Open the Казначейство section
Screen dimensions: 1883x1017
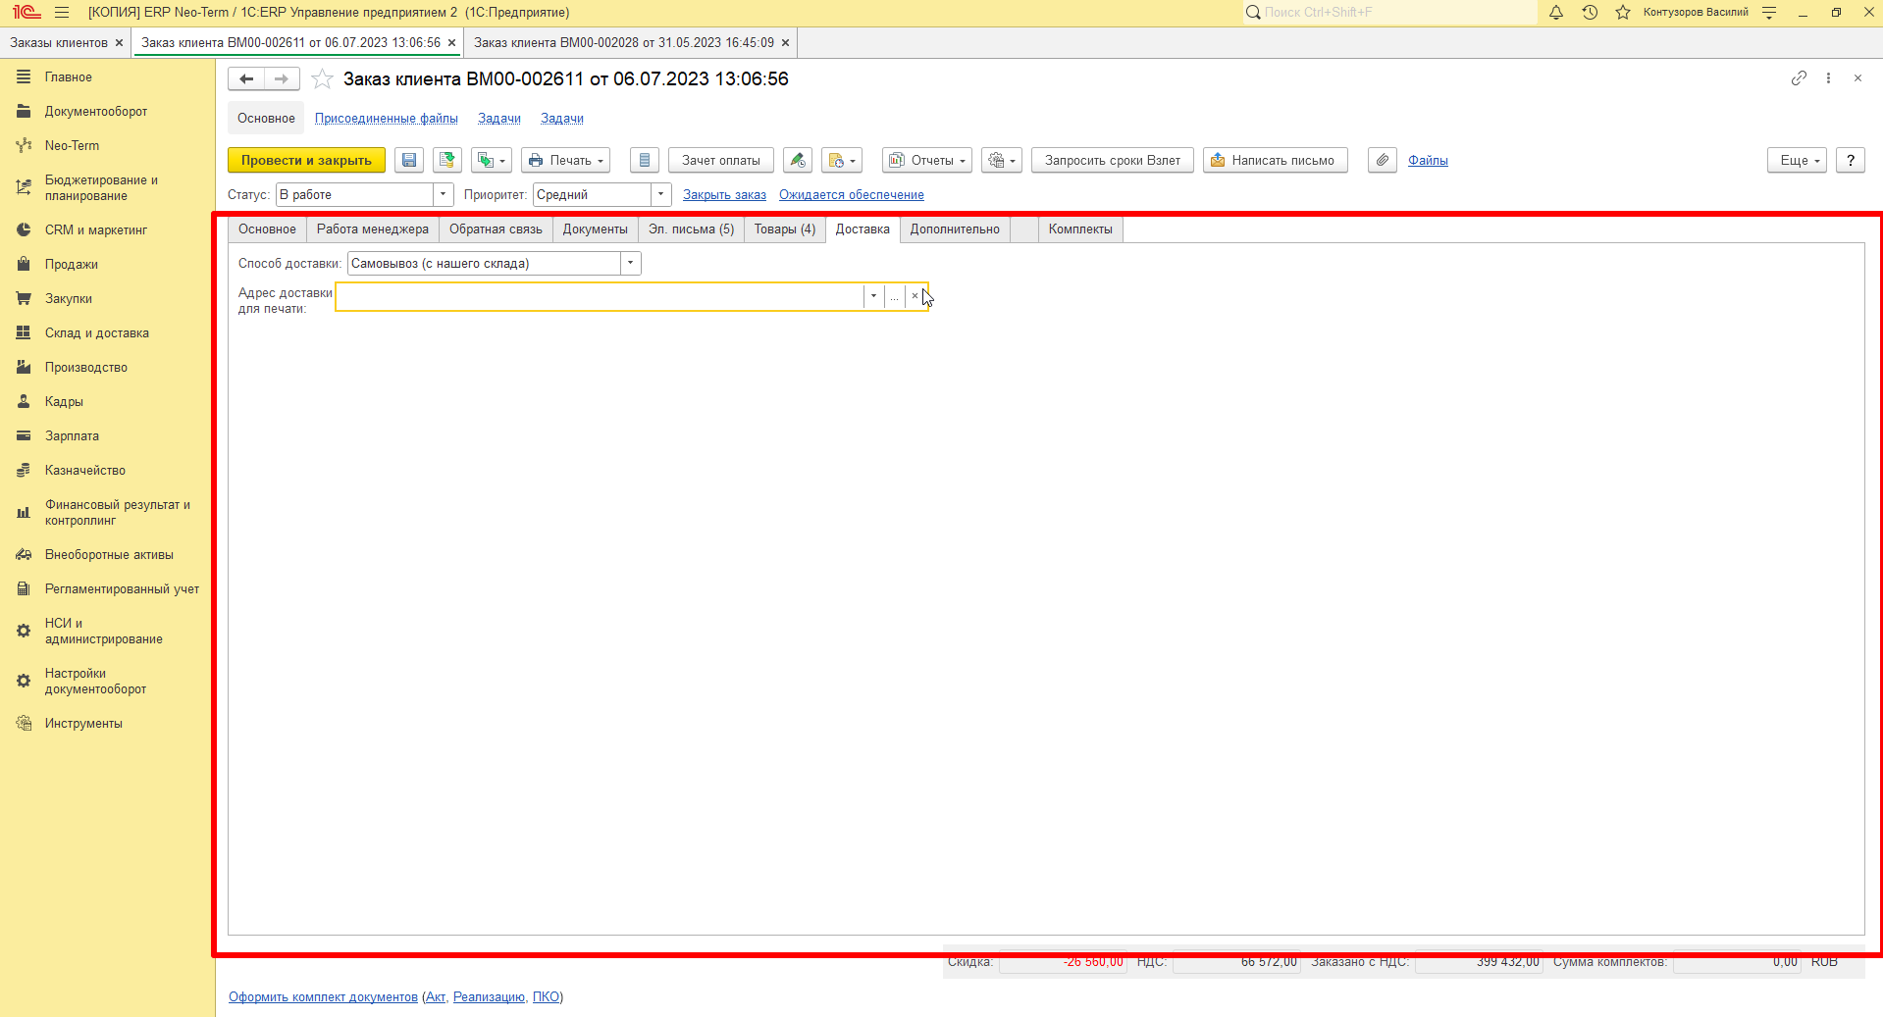pyautogui.click(x=85, y=470)
